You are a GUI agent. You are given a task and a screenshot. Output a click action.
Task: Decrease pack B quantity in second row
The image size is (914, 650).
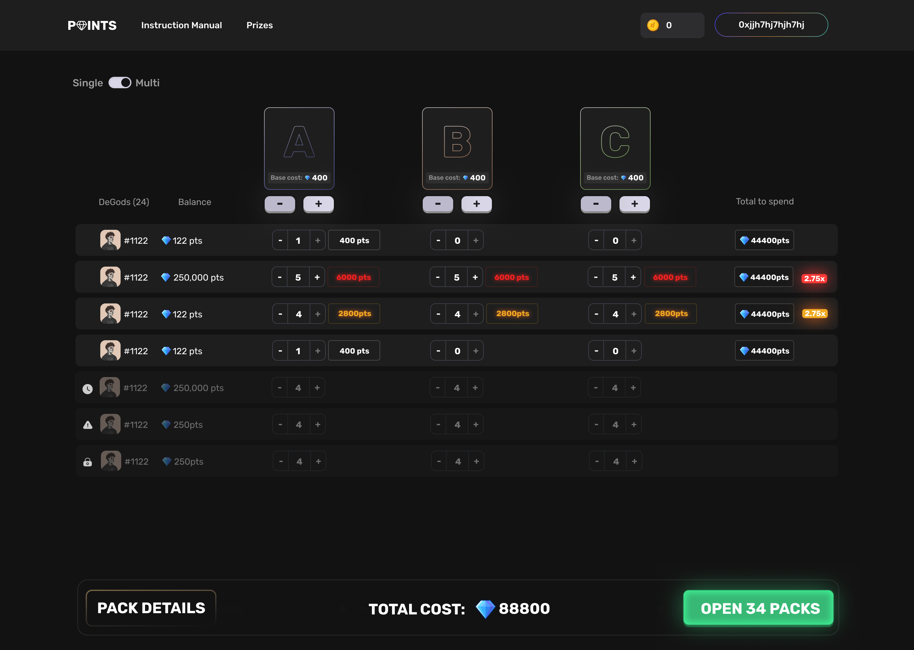coord(437,277)
